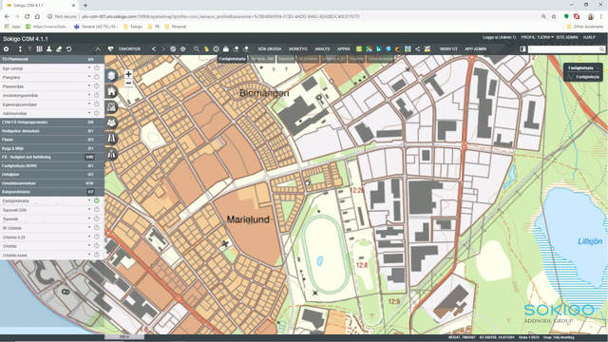The image size is (608, 342).
Task: Select the yellow pan hand tool
Action: point(206,48)
